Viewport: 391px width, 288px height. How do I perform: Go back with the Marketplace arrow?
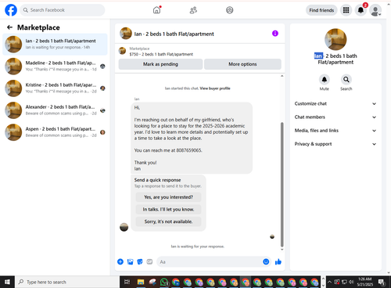[9, 27]
